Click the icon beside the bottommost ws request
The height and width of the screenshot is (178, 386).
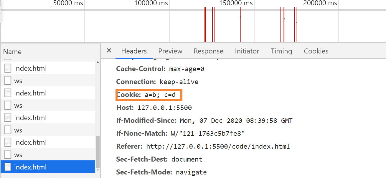7,155
